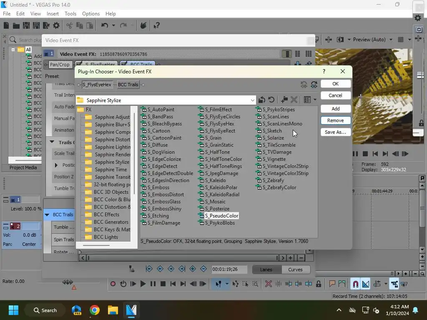
Task: Open the Tools menu
Action: [70, 14]
